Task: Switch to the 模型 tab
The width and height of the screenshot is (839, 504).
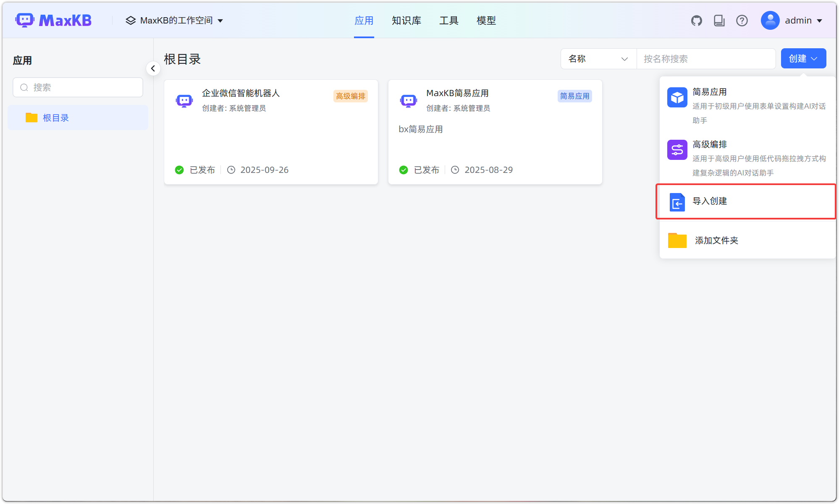Action: 486,20
